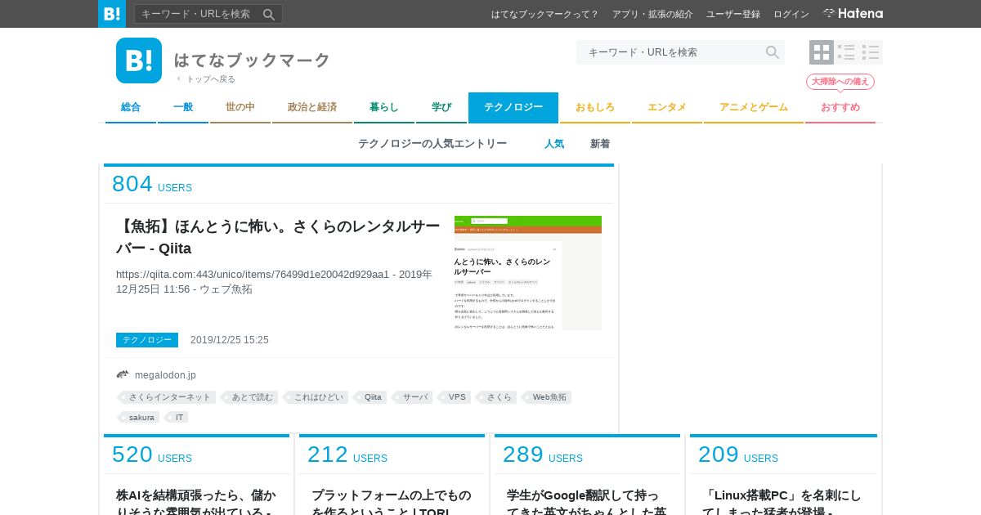This screenshot has width=981, height=515.
Task: Click the lowercase sakura tag
Action: pyautogui.click(x=140, y=417)
